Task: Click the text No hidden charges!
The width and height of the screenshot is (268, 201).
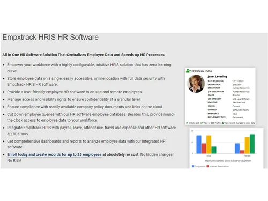Action: 157,154
